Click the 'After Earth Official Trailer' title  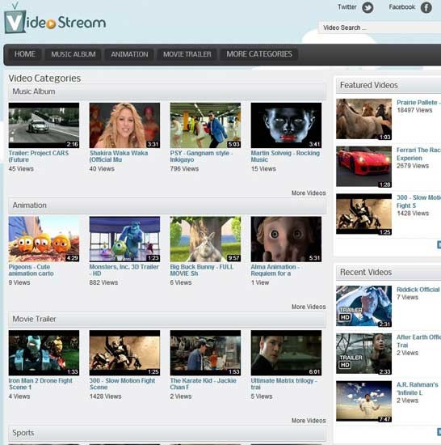pos(418,341)
